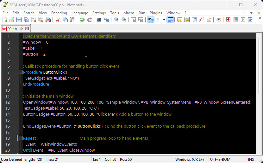Open the Plugins menu

[156, 13]
